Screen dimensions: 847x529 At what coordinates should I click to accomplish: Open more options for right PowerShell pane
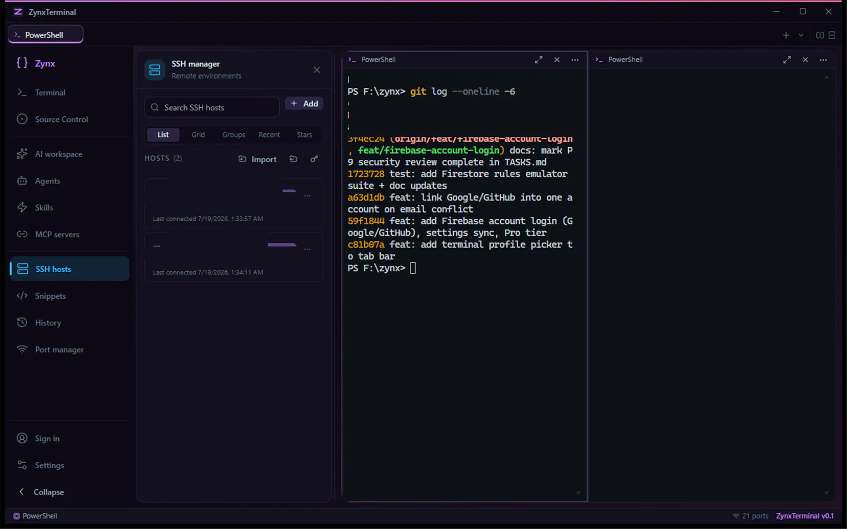[x=823, y=60]
